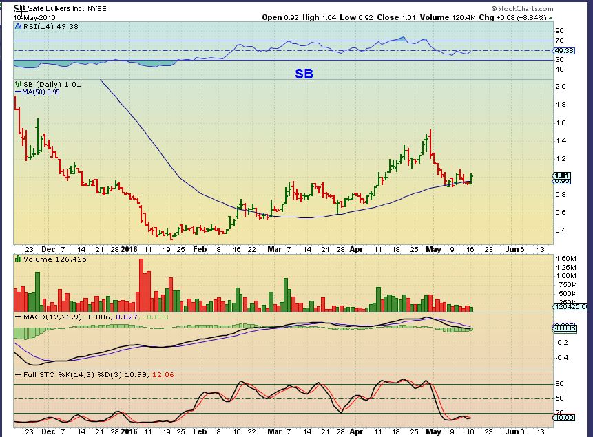Viewport: 593px width, 437px height.
Task: Click the 'MA(50) 0.95' legend text
Action: 41,92
